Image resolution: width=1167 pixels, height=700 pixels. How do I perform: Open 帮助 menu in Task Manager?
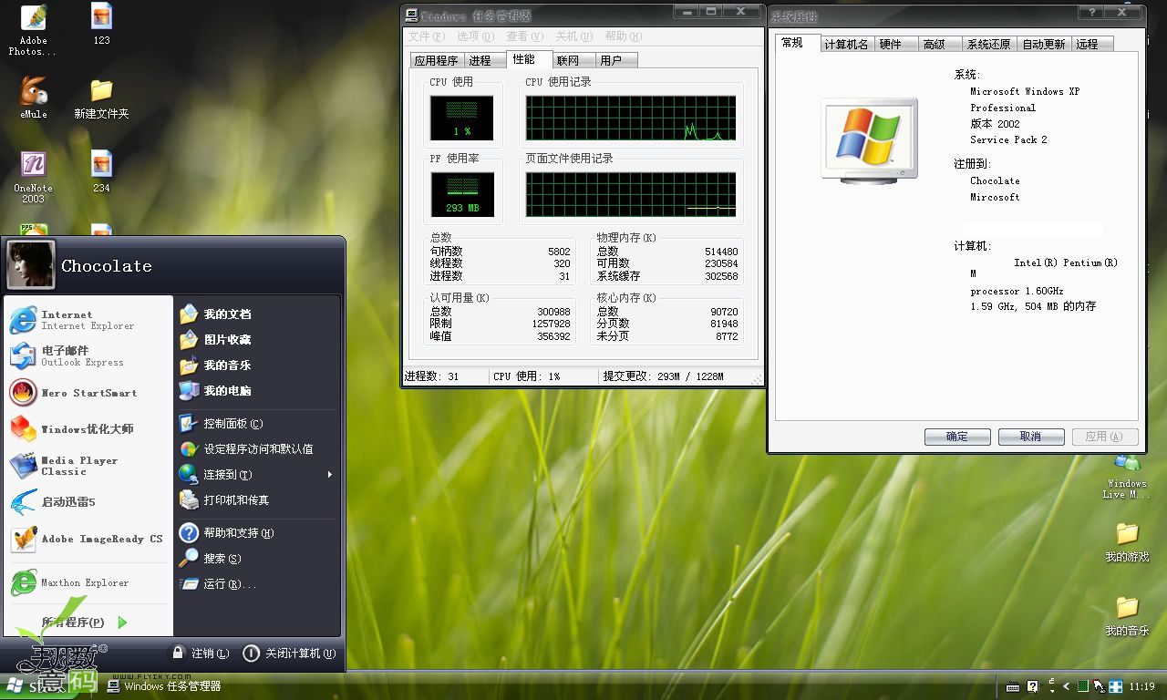click(x=623, y=36)
